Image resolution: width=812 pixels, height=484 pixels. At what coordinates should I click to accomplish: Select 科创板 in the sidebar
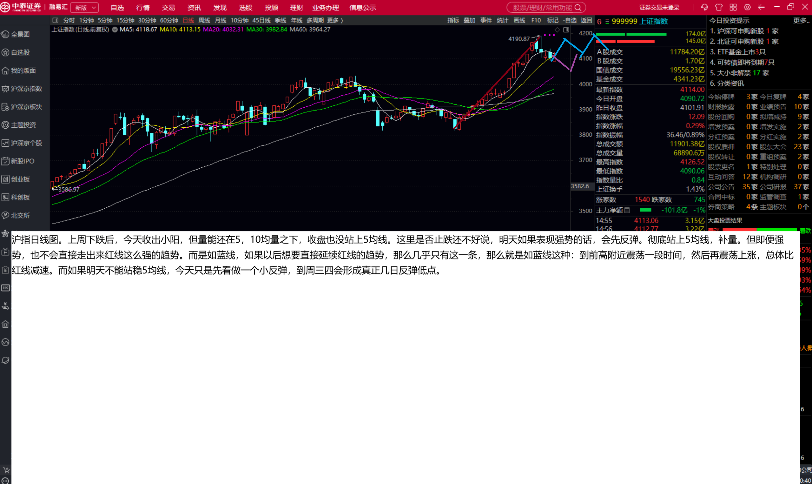[x=20, y=197]
